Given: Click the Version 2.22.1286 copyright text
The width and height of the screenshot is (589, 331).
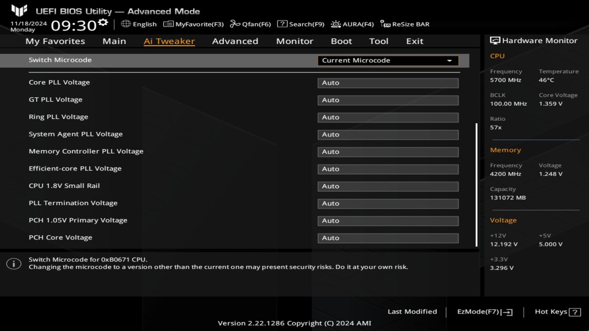Looking at the screenshot, I should click(x=294, y=323).
